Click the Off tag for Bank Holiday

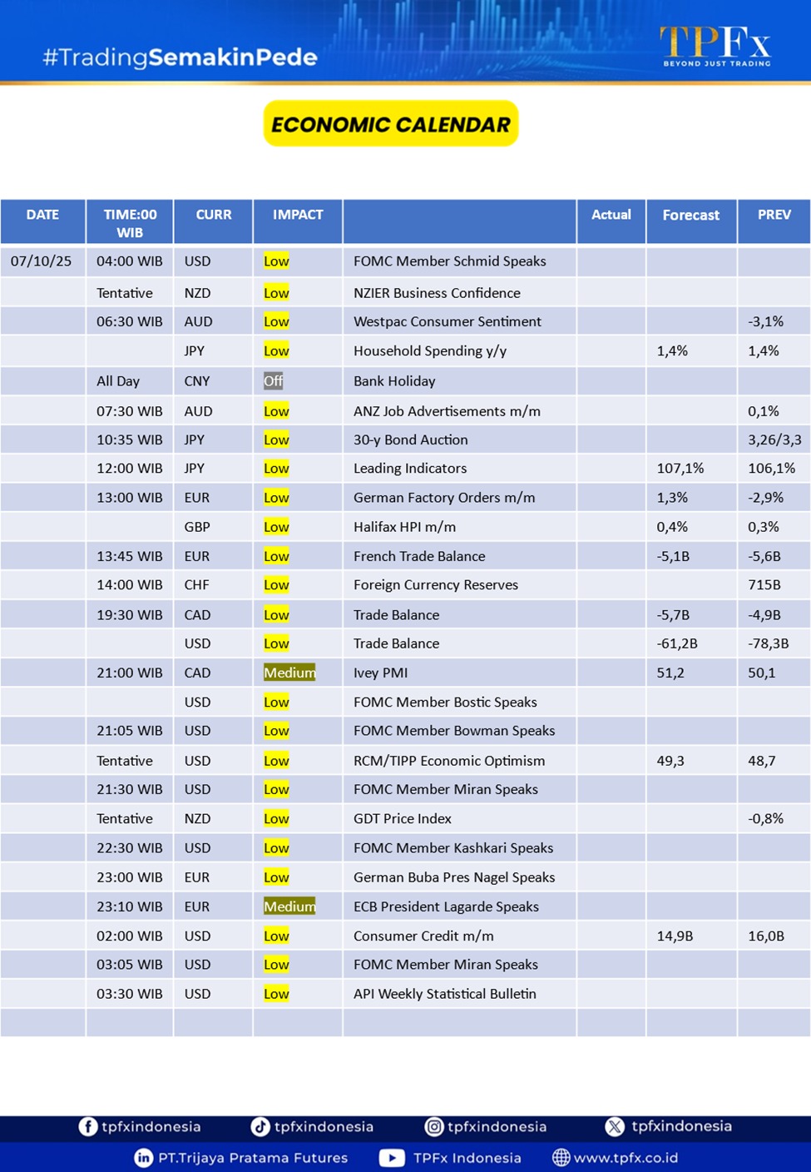point(273,381)
